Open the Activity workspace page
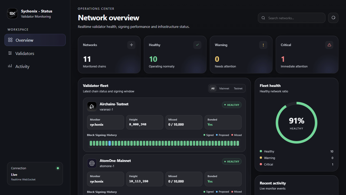Image resolution: width=346 pixels, height=195 pixels. [x=35, y=66]
